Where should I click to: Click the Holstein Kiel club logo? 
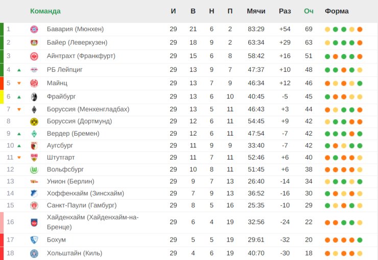pos(34,253)
